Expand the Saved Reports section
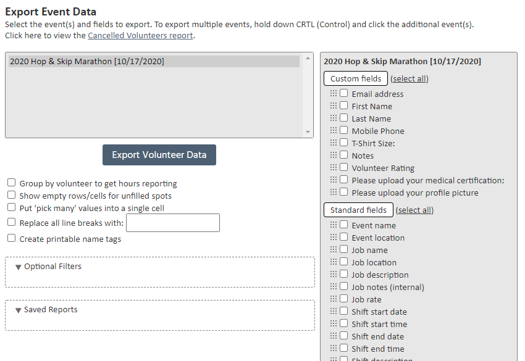525x361 pixels. [51, 310]
